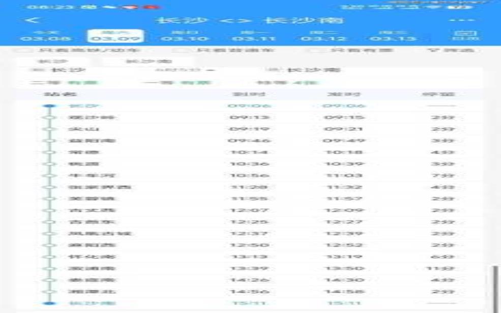501x313 pixels.
Task: Select second-class seat availability
Action: tap(65, 83)
